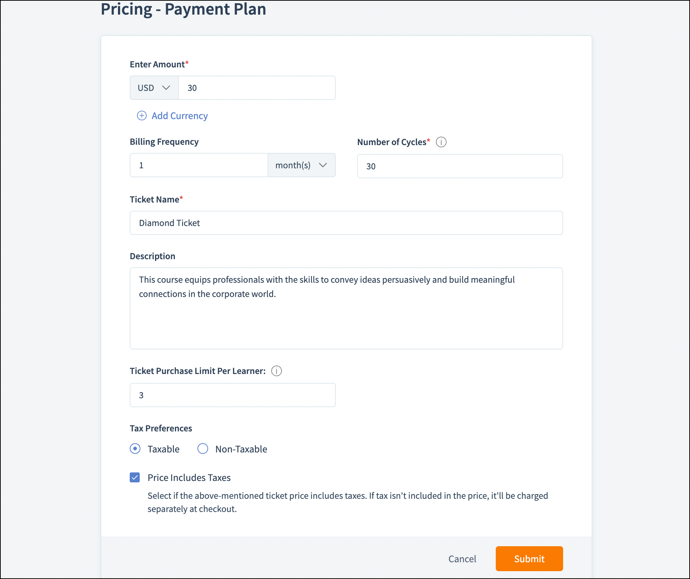This screenshot has width=690, height=579.
Task: Open the USD currency dropdown
Action: tap(154, 88)
